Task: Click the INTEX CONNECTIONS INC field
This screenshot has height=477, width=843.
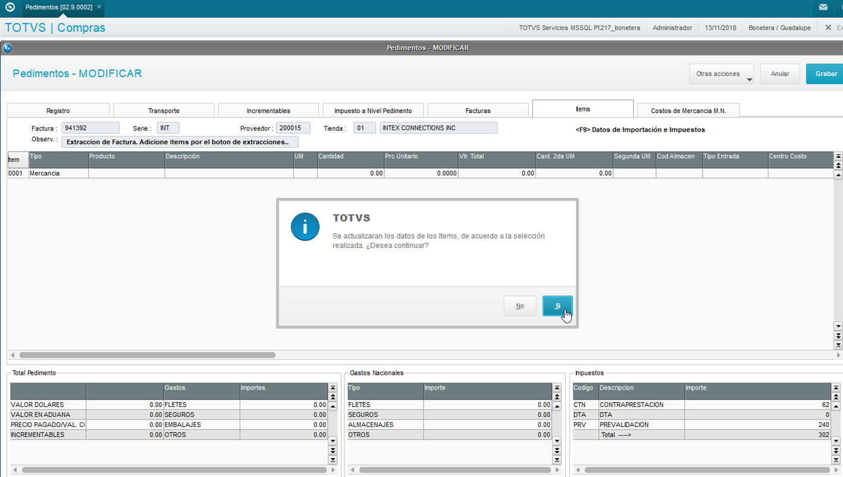Action: point(438,128)
